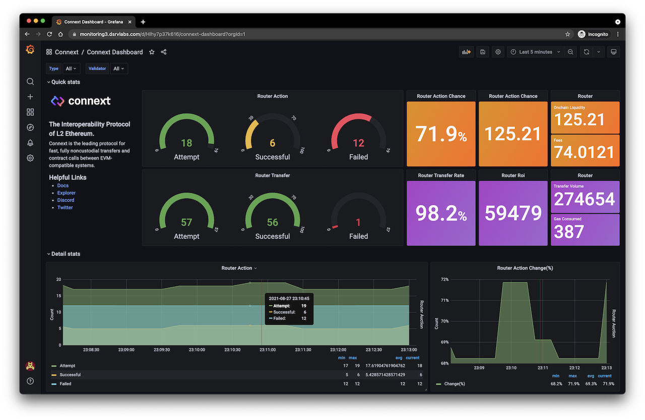Open the Dashboards grid icon in sidebar
The width and height of the screenshot is (645, 420).
coord(30,112)
